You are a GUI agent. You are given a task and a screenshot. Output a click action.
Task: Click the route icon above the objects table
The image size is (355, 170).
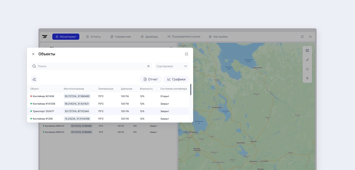[x=34, y=79]
